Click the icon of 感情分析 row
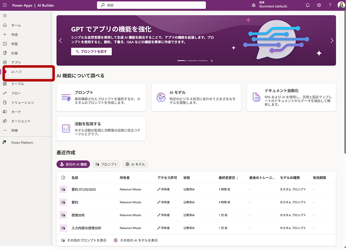Screen dimensions: 346x249 (63, 215)
